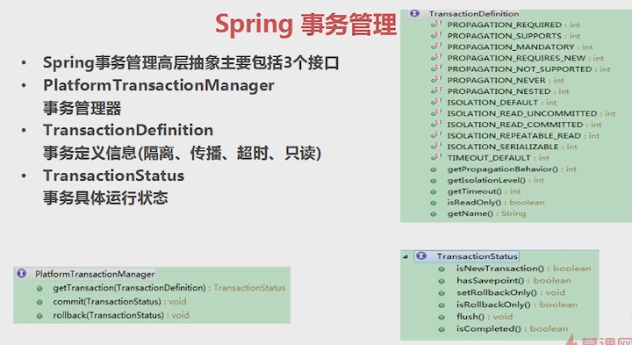Select the PROPAGATION_NOT_SUPPORTED constant icon

pos(436,68)
